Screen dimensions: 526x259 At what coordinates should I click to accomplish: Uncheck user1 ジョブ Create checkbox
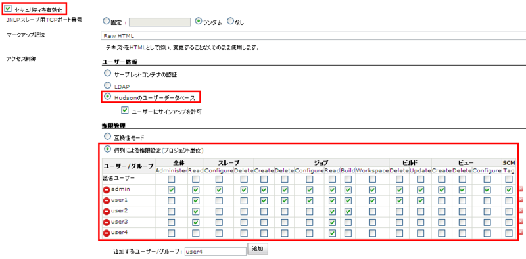(x=264, y=201)
